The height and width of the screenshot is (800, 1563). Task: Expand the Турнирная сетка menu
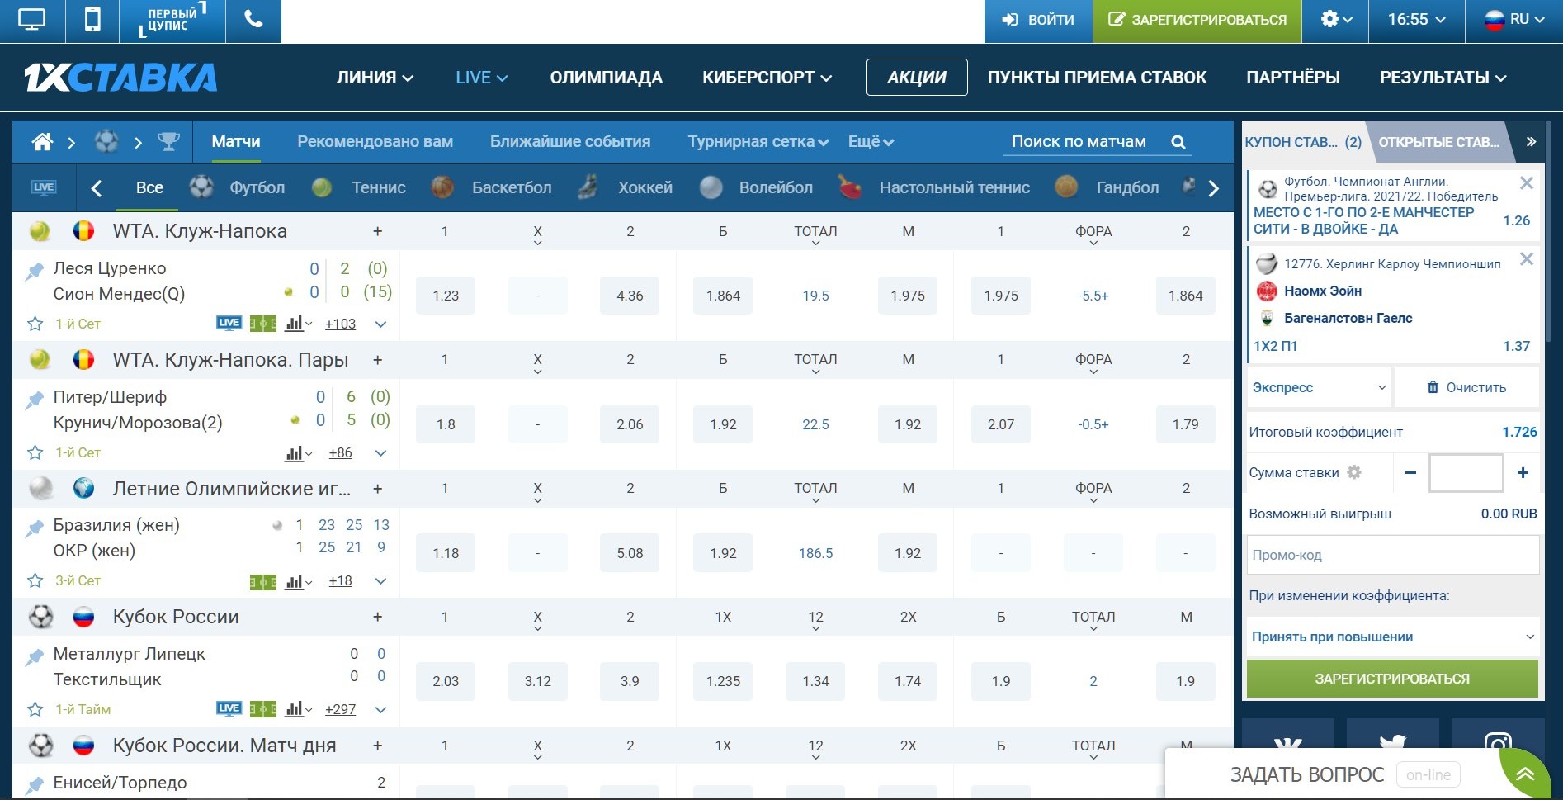pos(758,142)
